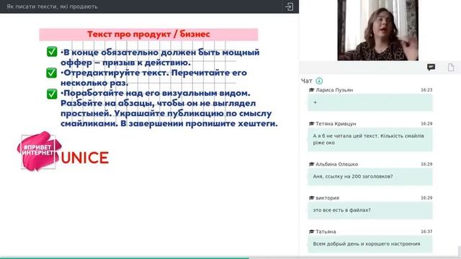Click message 'Аня, ссылку на 200 заголовков?'

tap(370, 176)
